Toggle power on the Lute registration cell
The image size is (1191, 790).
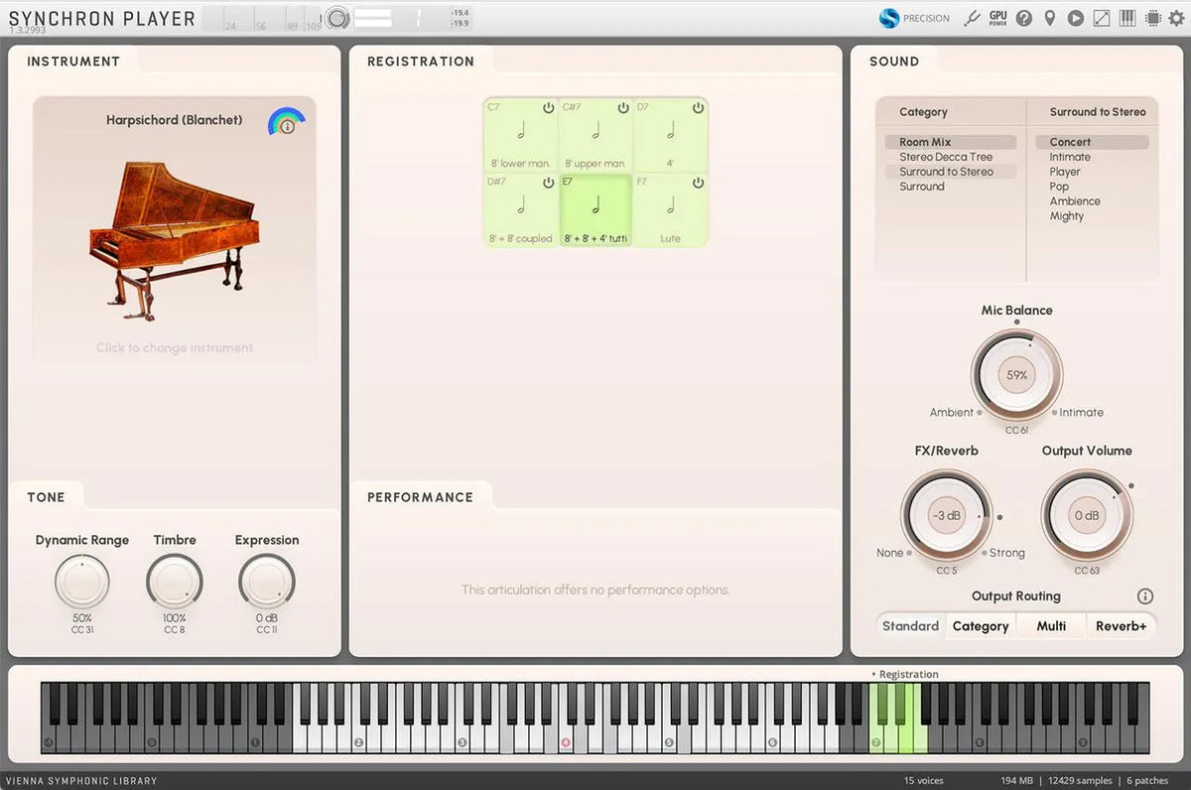[x=699, y=185]
